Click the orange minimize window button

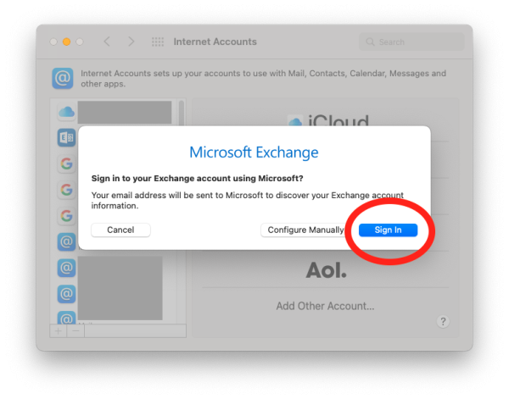click(x=66, y=42)
